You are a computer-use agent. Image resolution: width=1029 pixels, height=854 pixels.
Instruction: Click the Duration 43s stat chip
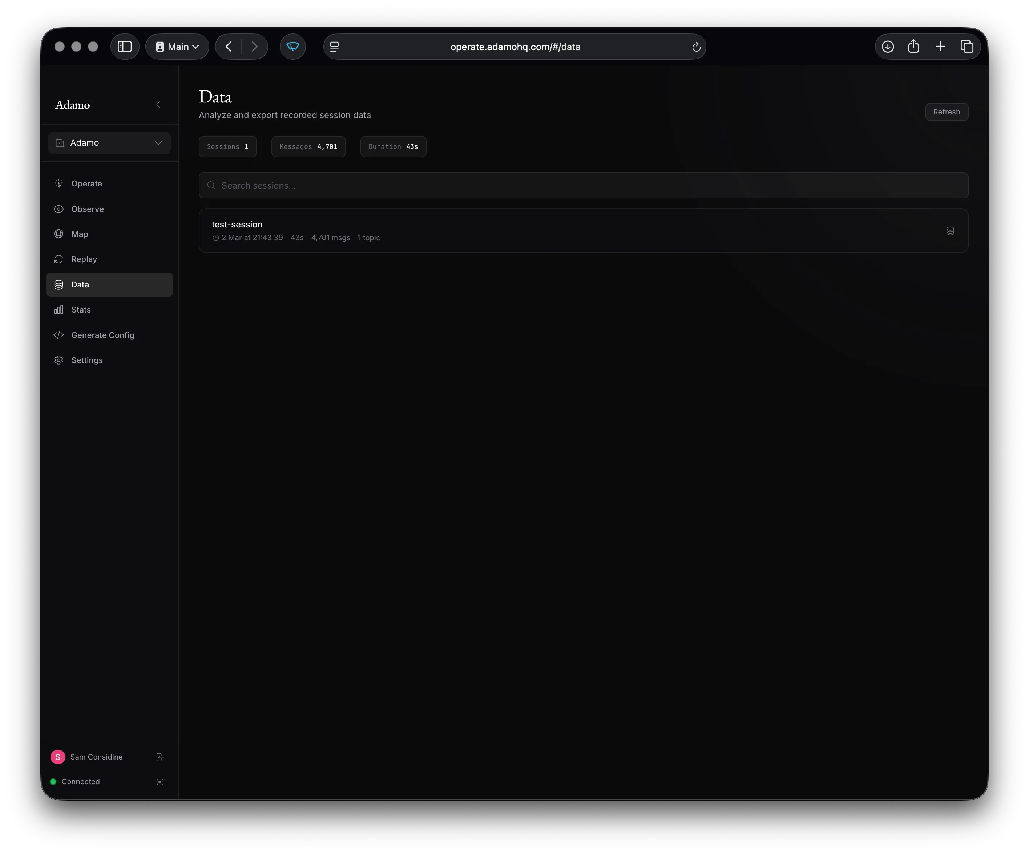tap(393, 146)
